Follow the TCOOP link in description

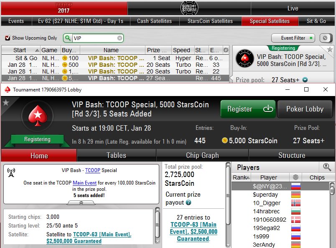click(x=93, y=170)
